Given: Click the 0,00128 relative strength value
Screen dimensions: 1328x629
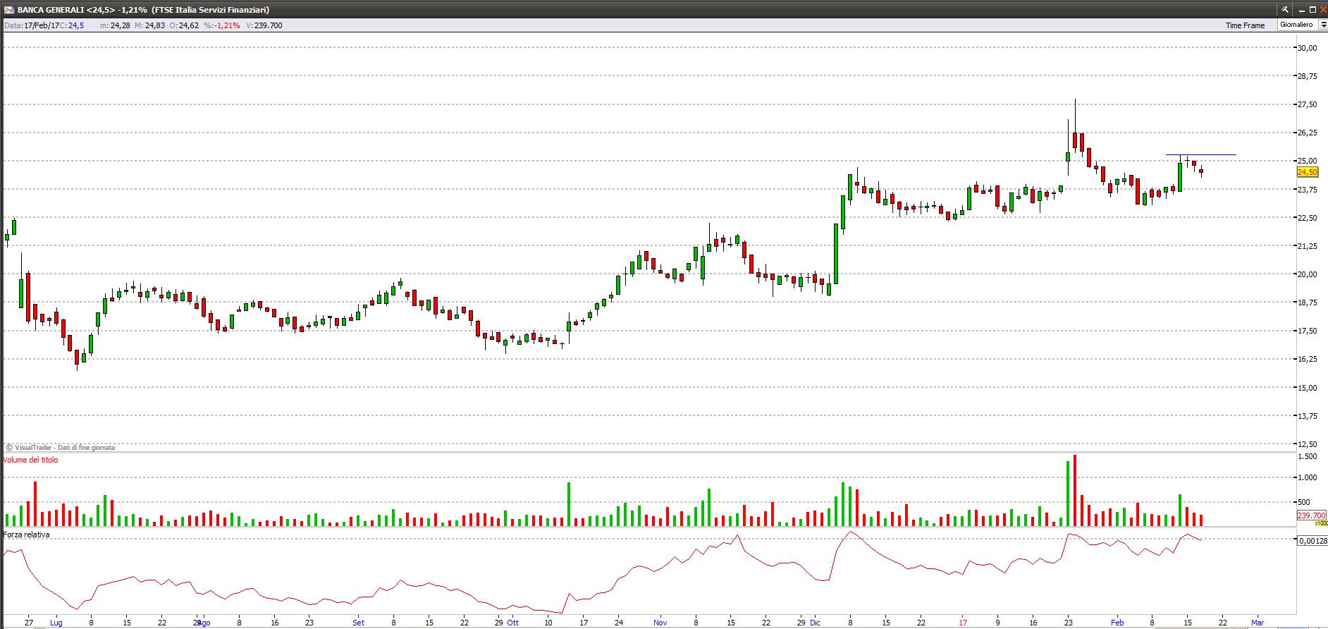Looking at the screenshot, I should point(1312,541).
